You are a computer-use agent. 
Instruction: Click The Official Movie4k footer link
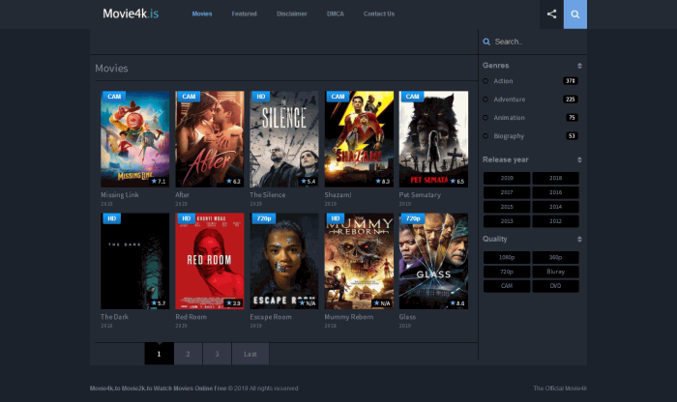tap(560, 388)
